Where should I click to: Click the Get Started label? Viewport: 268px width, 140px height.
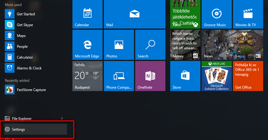[x=26, y=14]
